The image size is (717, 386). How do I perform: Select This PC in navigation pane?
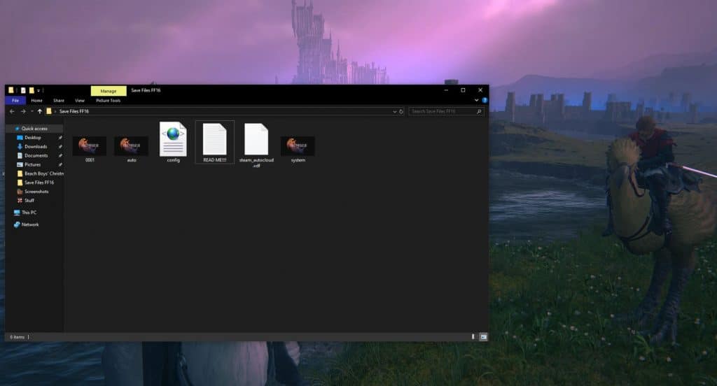[x=29, y=213]
